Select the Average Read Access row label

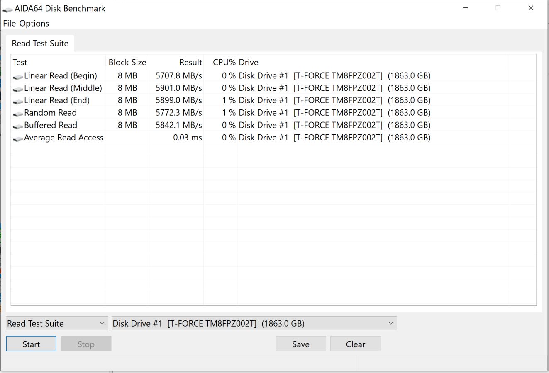64,138
